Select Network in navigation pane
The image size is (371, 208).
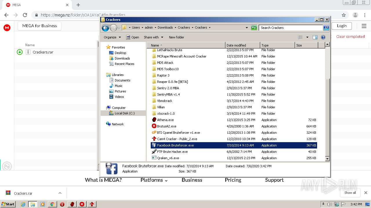pos(118,124)
